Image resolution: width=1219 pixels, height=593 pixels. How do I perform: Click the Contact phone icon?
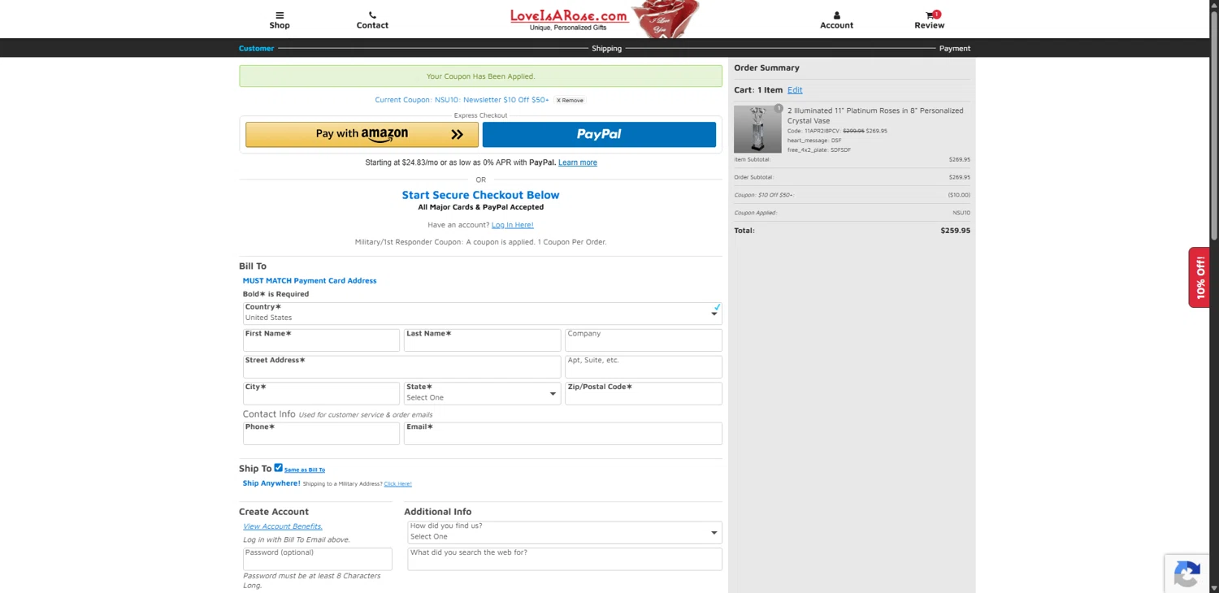click(x=372, y=15)
